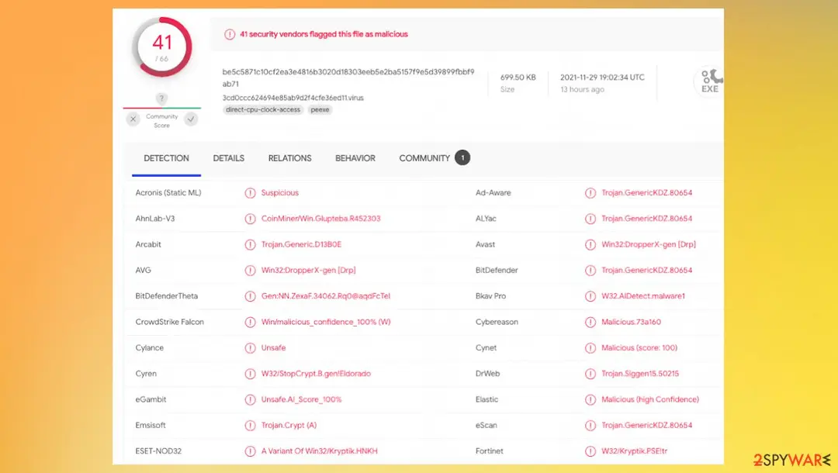
Task: Click the warning icon for BitDefenderTheta row
Action: (x=250, y=296)
